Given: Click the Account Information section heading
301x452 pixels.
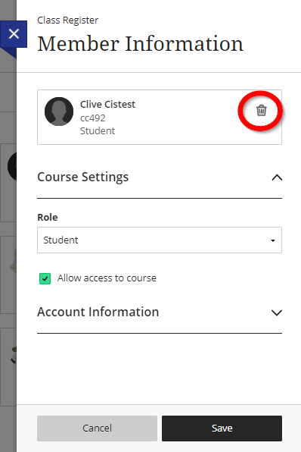Looking at the screenshot, I should 98,312.
